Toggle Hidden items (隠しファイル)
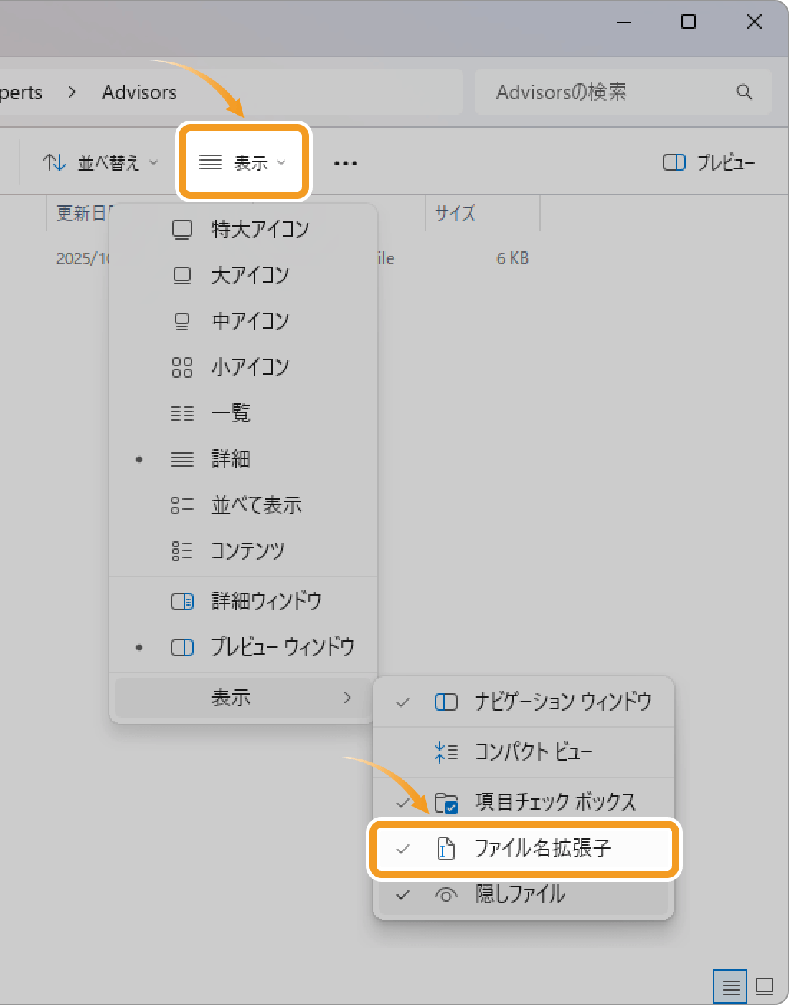Image resolution: width=789 pixels, height=1005 pixels. pos(520,894)
